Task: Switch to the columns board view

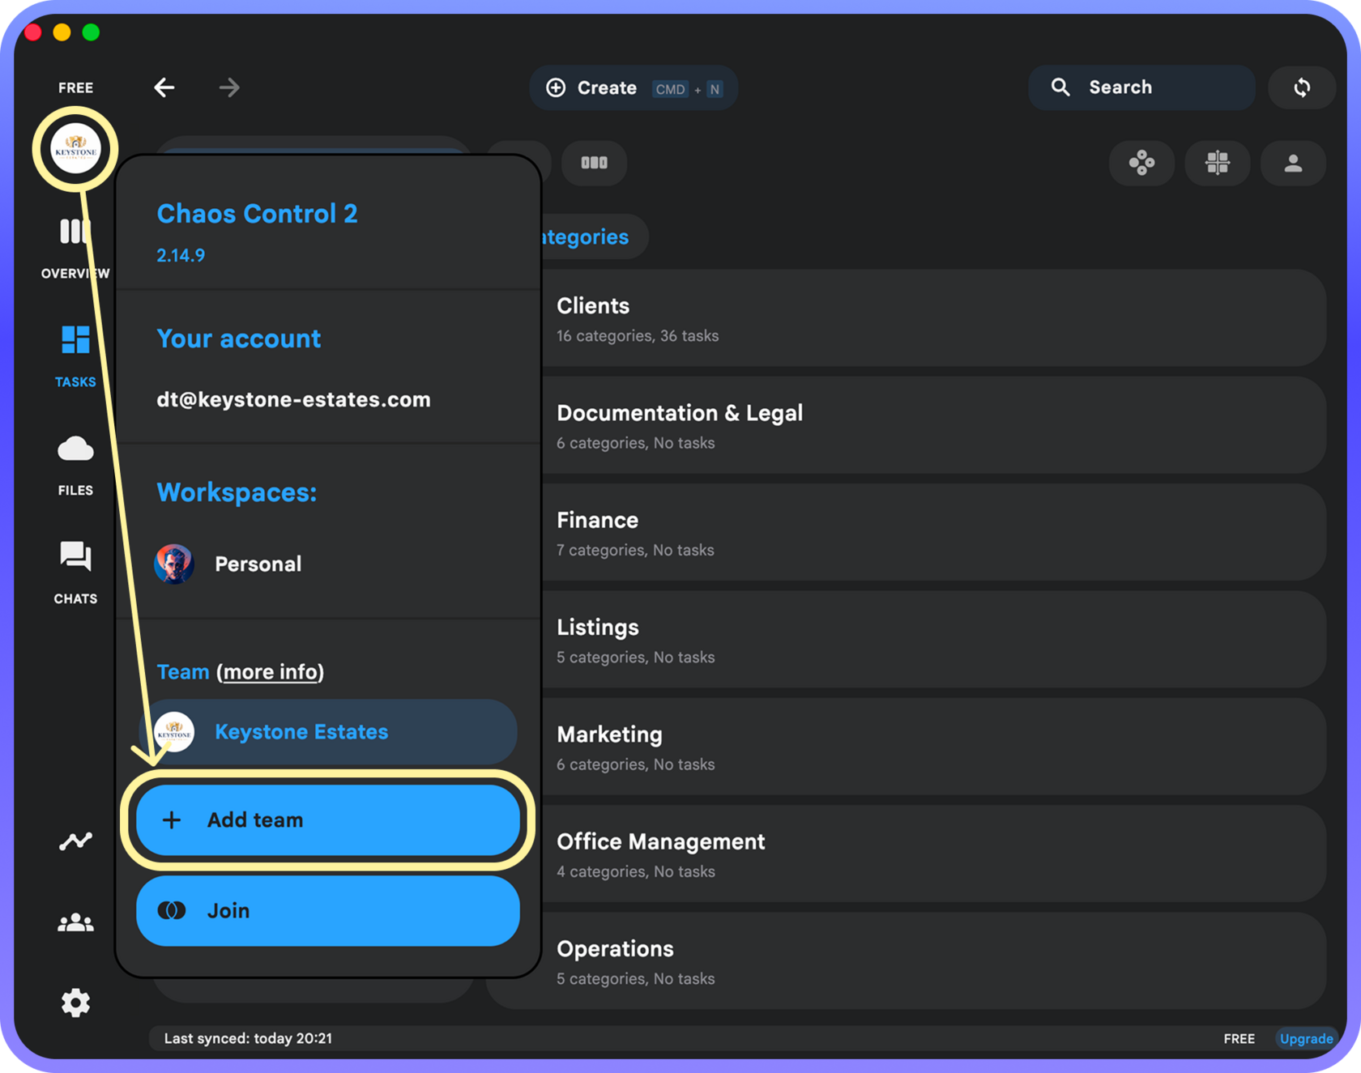Action: (594, 163)
